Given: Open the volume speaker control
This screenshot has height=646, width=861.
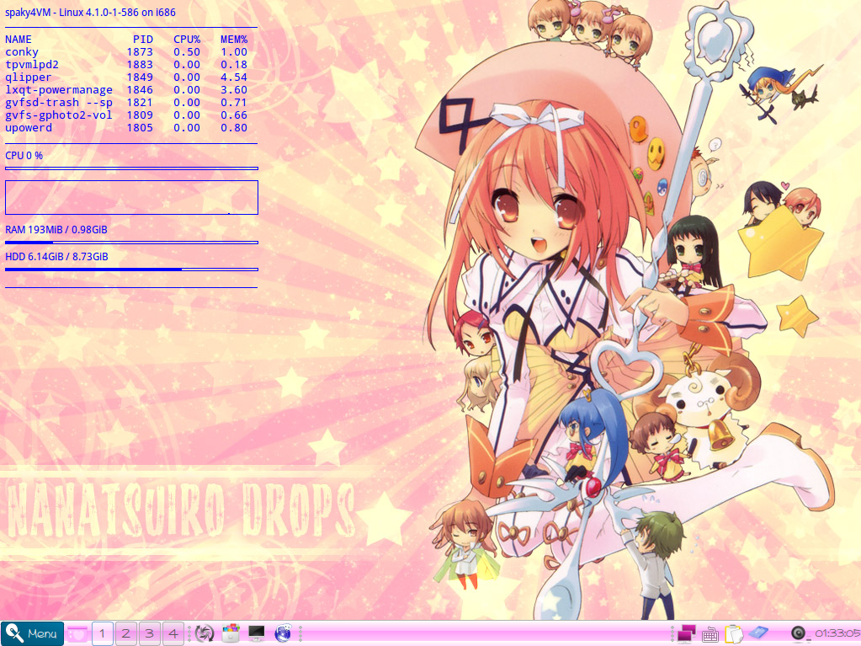Looking at the screenshot, I should tap(799, 633).
